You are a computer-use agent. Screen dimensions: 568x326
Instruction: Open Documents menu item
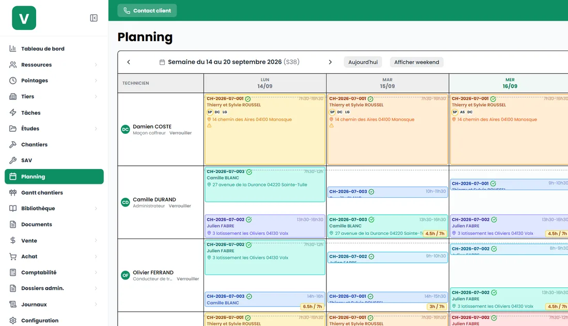(x=54, y=225)
